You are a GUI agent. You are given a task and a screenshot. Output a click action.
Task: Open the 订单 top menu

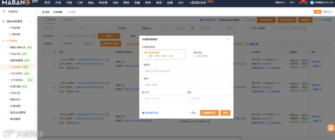(x=80, y=3)
